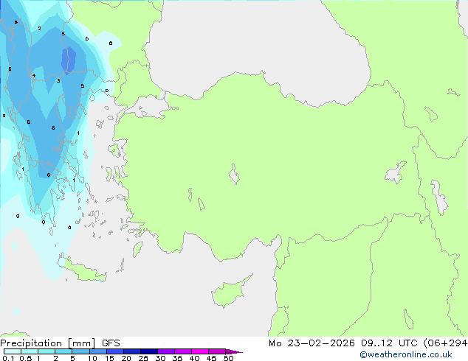Click the 5–10 mm legend color swatch
This screenshot has width=468, height=361.
pyautogui.click(x=80, y=351)
